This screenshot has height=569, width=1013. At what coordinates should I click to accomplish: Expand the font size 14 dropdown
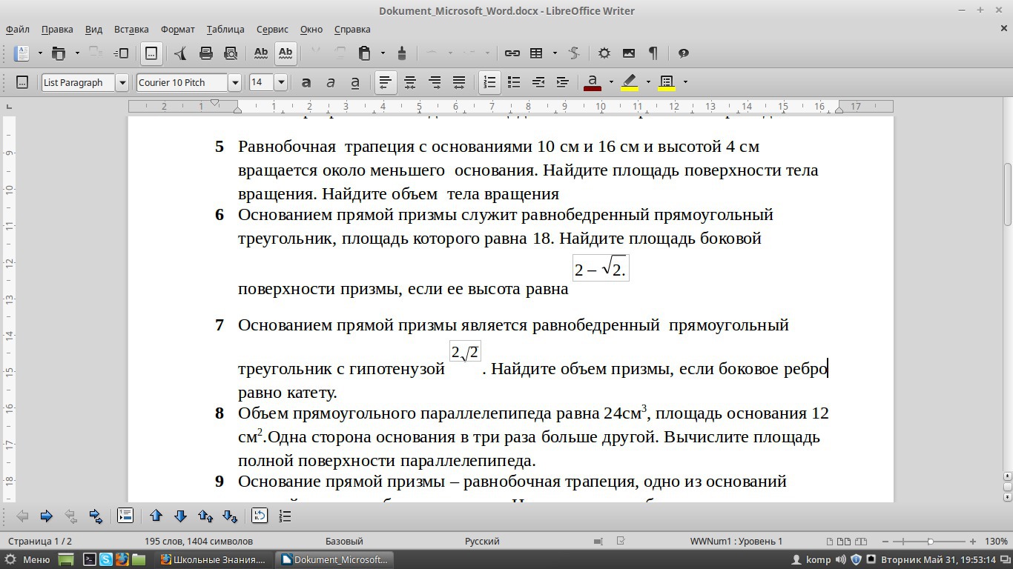[281, 82]
